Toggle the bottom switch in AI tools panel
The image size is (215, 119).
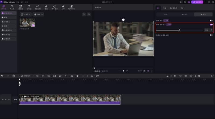point(211,35)
